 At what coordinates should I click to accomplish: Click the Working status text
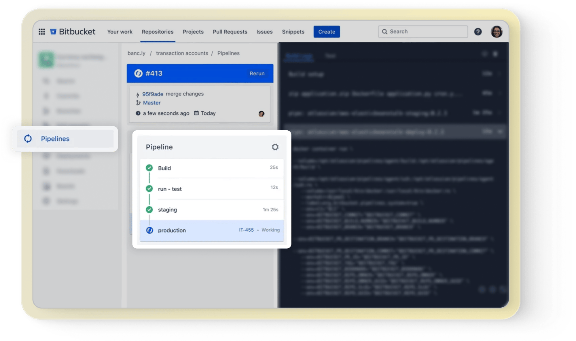(270, 230)
